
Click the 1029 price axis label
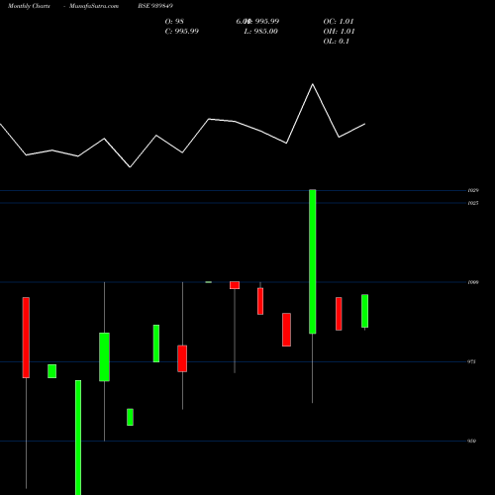click(x=473, y=190)
